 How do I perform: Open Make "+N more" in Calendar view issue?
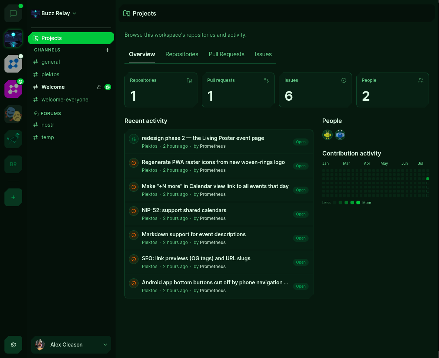[219, 190]
